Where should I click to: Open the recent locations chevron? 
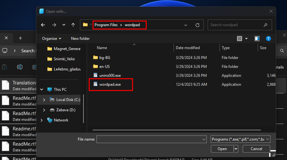[x=64, y=25]
